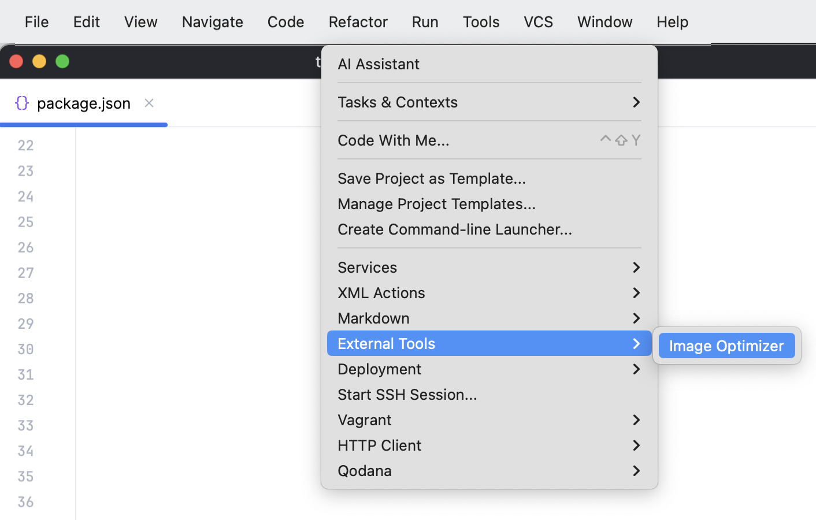
Task: Click the package.json file type icon
Action: [22, 103]
